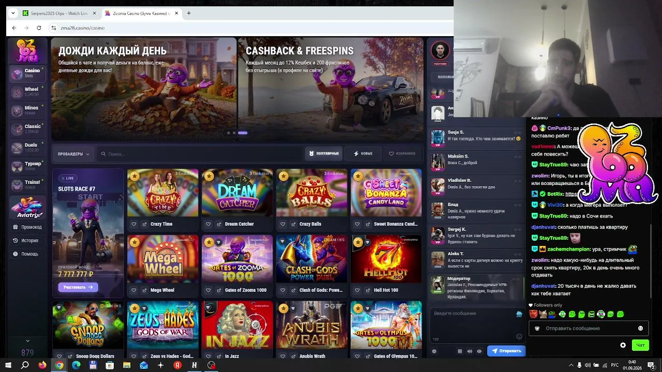Add Hell Hot 100 to favorites
This screenshot has height=372, width=662.
[x=357, y=290]
